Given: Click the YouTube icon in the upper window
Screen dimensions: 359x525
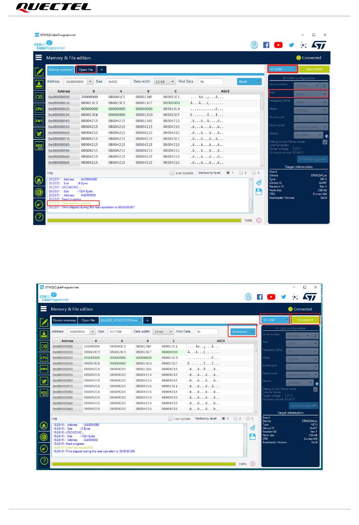Looking at the screenshot, I should 279,45.
